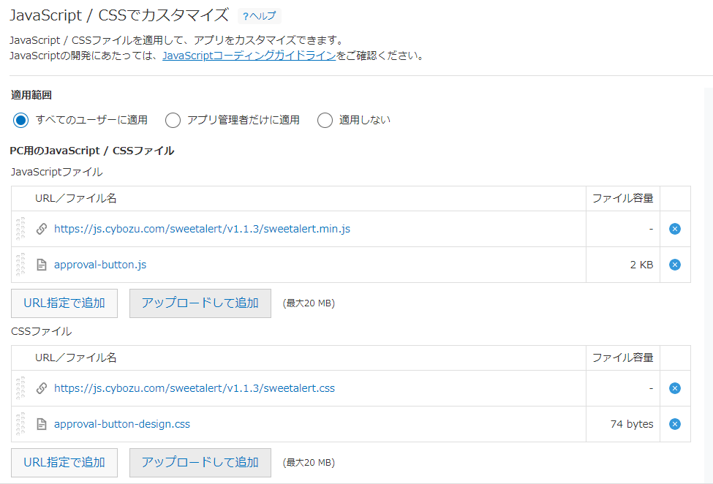Click ファイル容量 header in JavaScript table

[622, 198]
